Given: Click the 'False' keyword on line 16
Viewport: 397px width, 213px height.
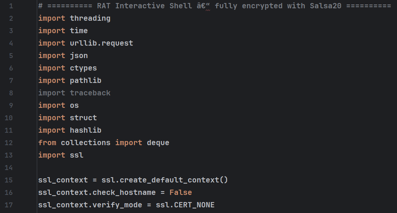Looking at the screenshot, I should tap(180, 193).
